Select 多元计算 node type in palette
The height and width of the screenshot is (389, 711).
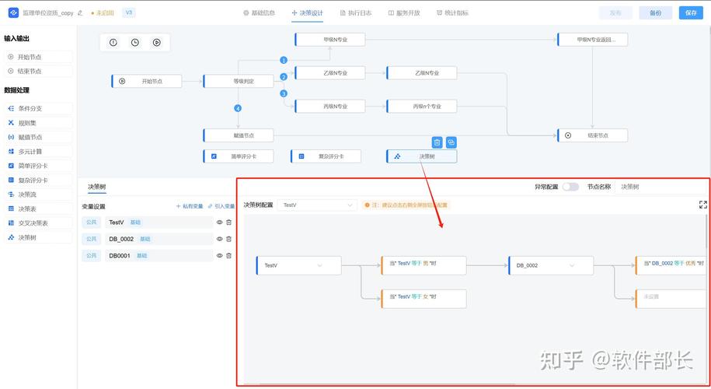pyautogui.click(x=39, y=152)
